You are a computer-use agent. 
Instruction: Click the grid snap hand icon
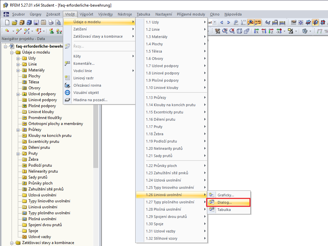point(294,22)
